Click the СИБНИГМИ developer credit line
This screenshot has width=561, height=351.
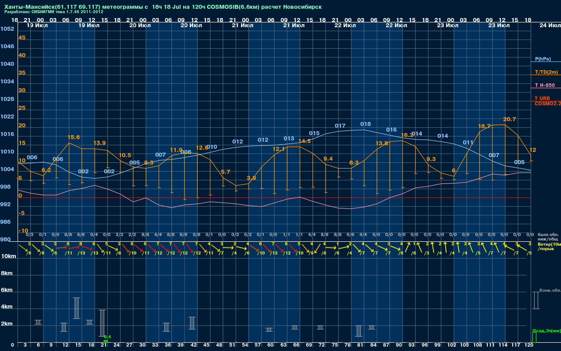pyautogui.click(x=53, y=12)
